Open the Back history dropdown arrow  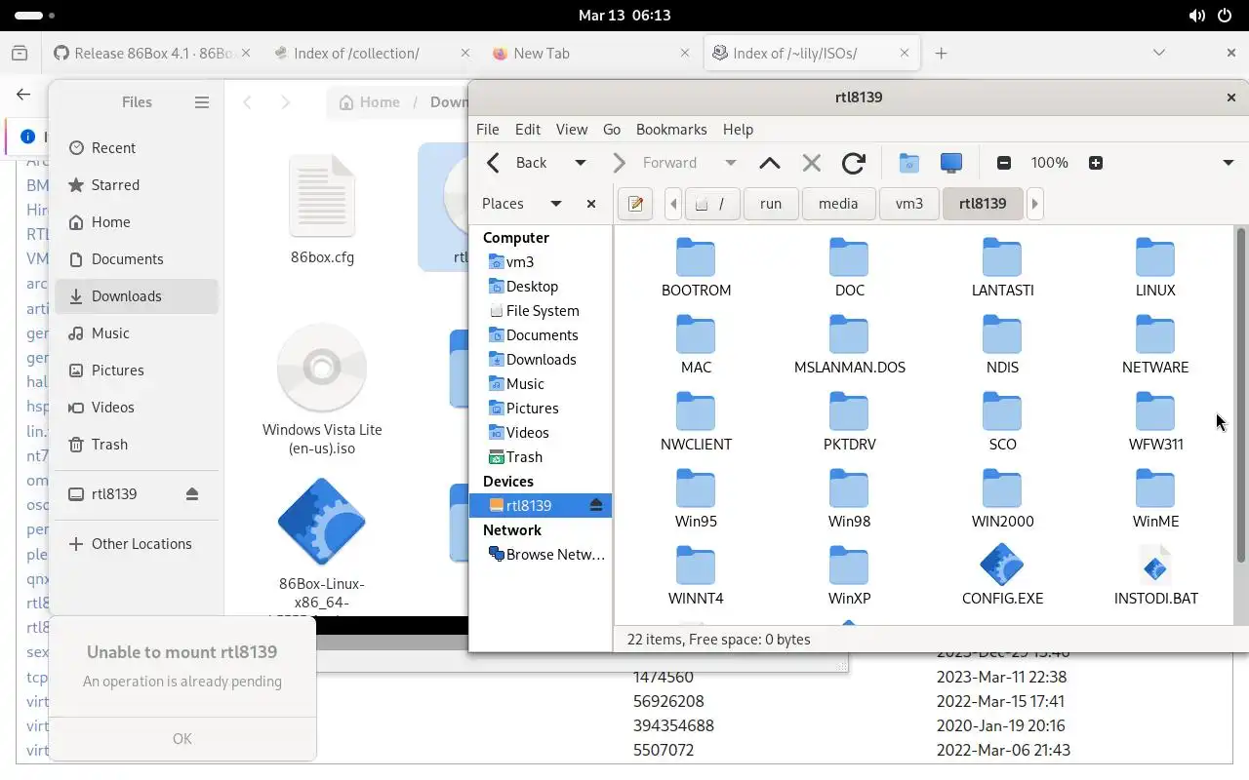pos(580,163)
